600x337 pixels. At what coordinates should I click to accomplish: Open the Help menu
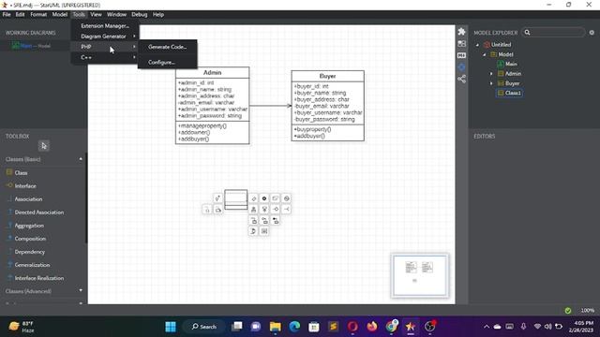click(x=158, y=15)
